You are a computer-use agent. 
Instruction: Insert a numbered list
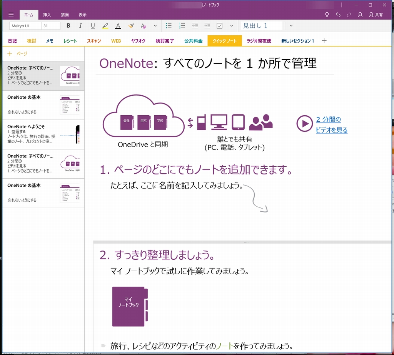pos(182,26)
